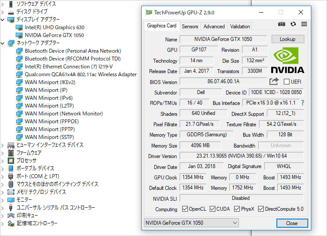Click the 1493 MHz GPU Clock Boost value
Screen dimensions: 327x236
tap(290, 177)
